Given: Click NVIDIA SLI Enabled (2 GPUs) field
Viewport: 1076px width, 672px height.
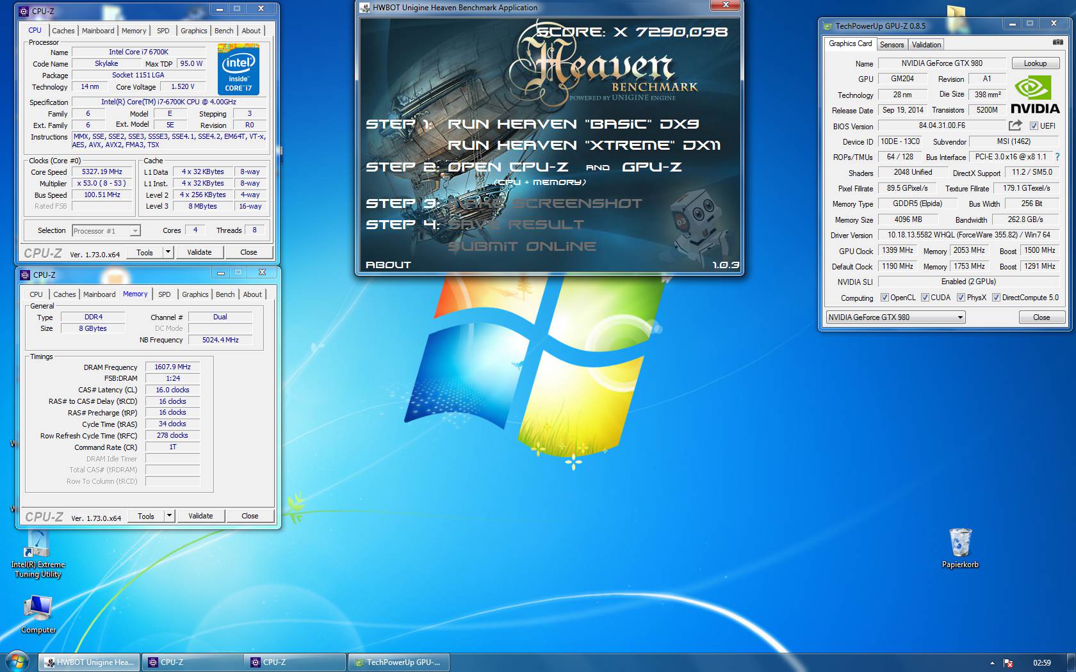Looking at the screenshot, I should tap(968, 282).
